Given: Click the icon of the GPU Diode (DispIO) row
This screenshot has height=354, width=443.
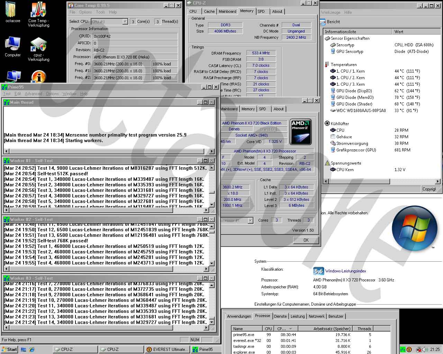Looking at the screenshot, I should point(333,91).
